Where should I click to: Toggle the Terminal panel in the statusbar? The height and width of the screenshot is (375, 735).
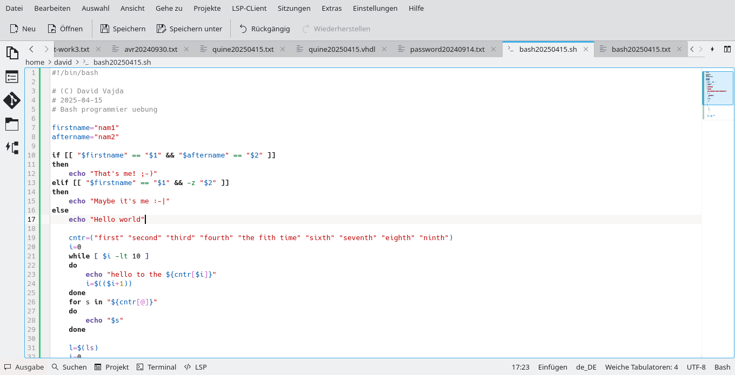click(x=156, y=367)
